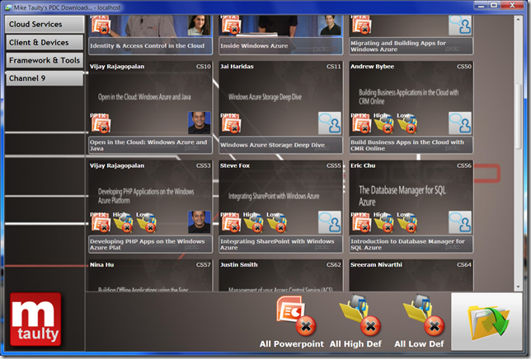Click 'The Database Manager for SQL Azure' slide

(x=402, y=196)
